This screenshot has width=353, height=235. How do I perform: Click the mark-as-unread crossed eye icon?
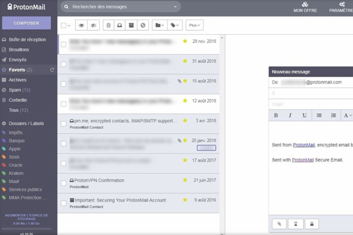[x=93, y=25]
